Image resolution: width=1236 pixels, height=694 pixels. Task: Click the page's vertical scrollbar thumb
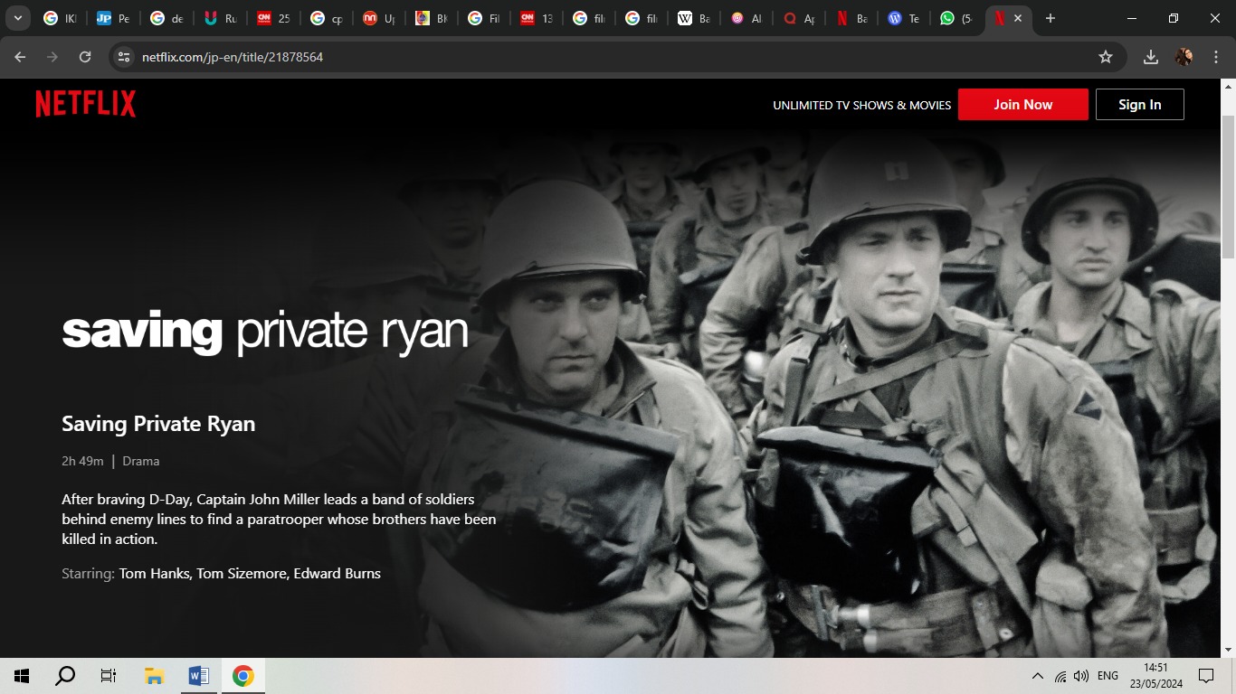(1228, 188)
